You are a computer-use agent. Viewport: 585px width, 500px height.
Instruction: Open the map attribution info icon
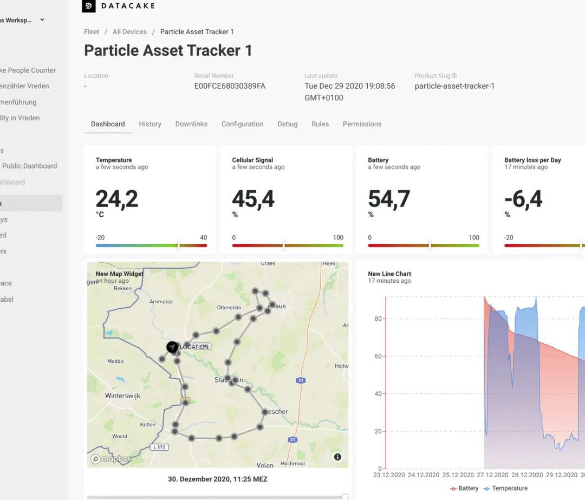[337, 457]
